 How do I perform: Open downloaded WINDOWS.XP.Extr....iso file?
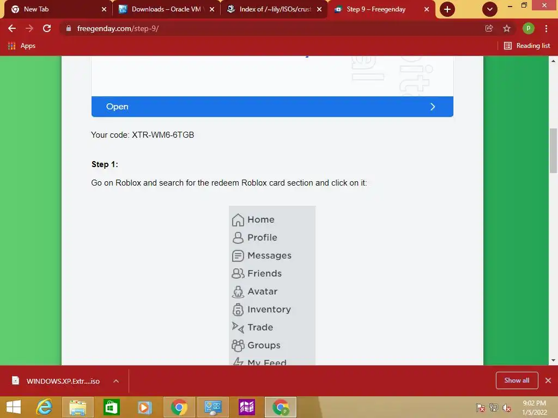[x=56, y=381]
